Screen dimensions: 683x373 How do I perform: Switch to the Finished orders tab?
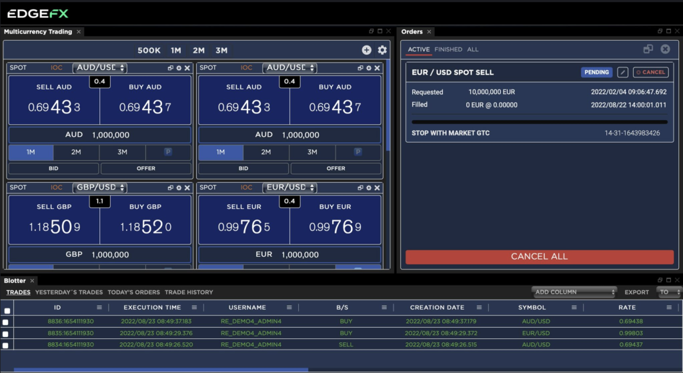pos(448,49)
